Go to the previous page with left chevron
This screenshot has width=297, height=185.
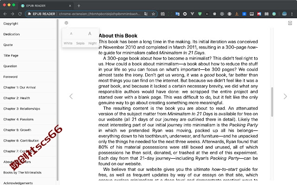pyautogui.click(x=71, y=96)
